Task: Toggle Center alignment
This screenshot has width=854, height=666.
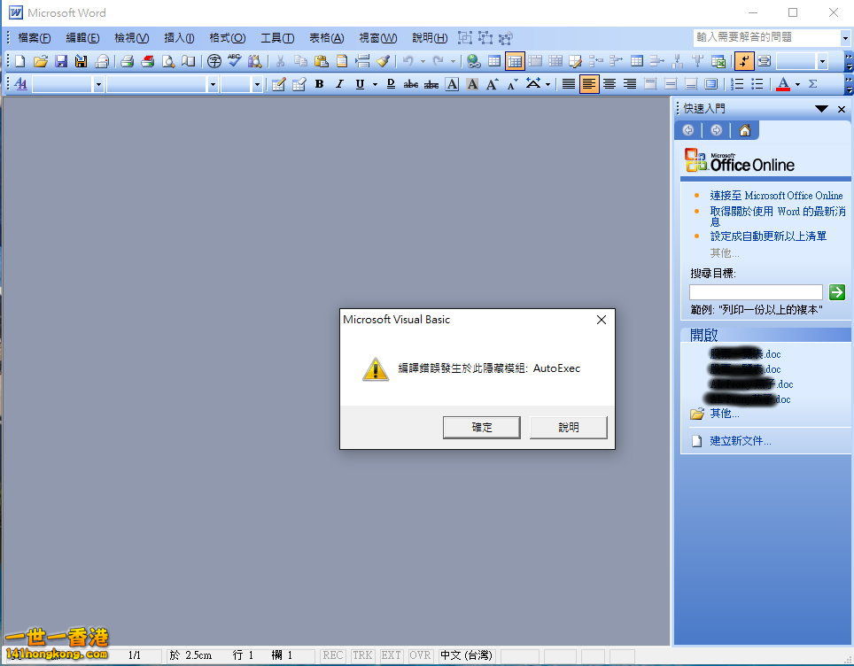Action: coord(609,84)
